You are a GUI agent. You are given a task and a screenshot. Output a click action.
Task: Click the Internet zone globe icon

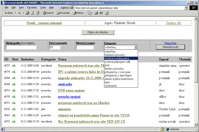[168, 129]
